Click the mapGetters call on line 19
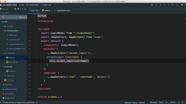This screenshot has height=104, width=186. pyautogui.click(x=58, y=77)
